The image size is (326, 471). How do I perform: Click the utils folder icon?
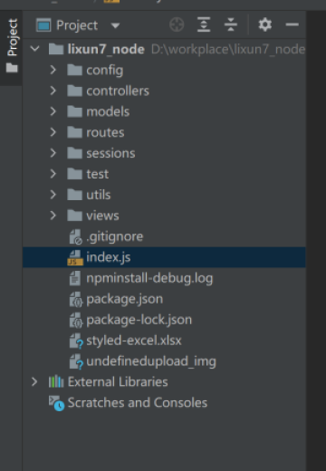tap(74, 195)
